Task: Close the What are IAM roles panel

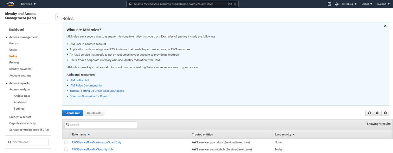Action: coord(385,26)
